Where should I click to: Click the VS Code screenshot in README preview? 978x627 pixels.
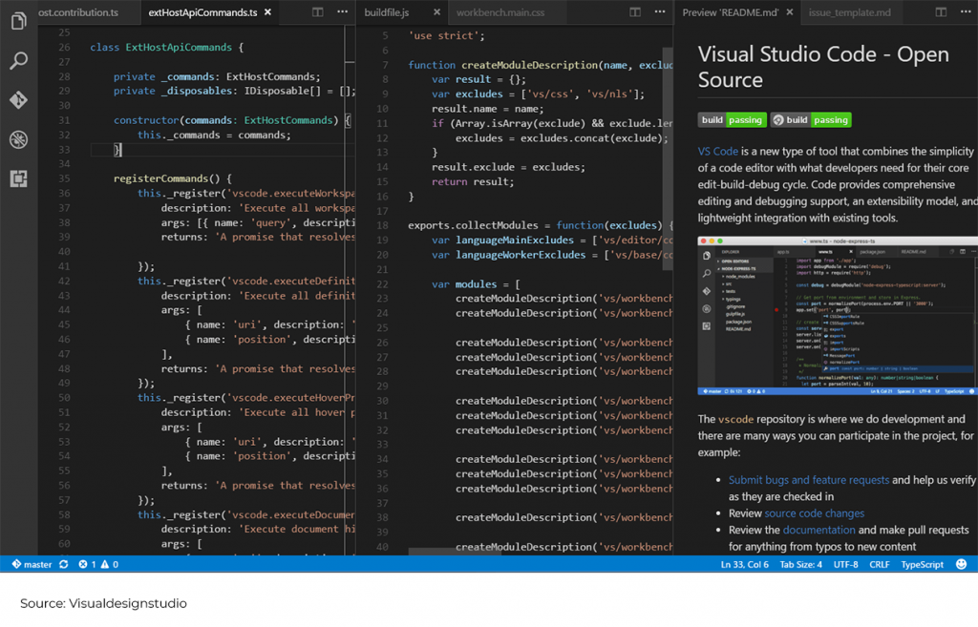pyautogui.click(x=838, y=317)
